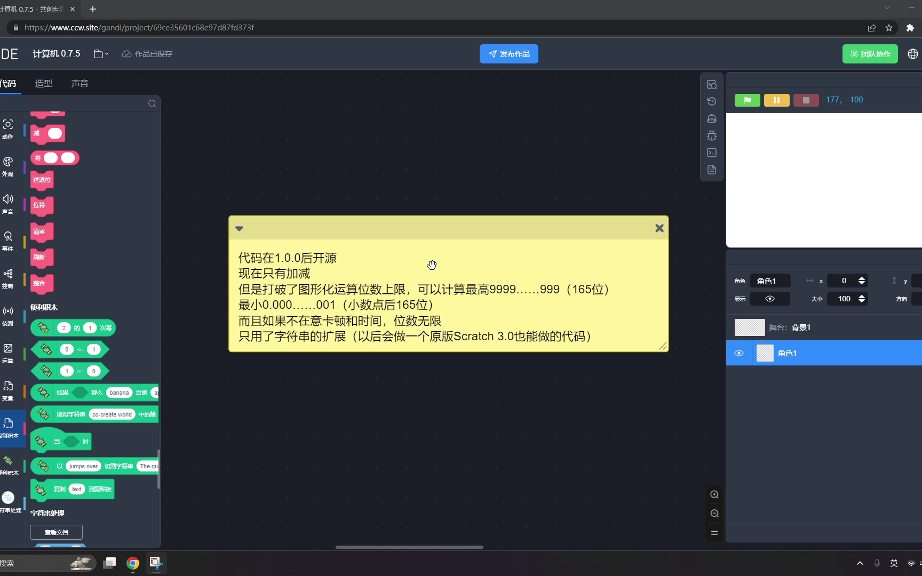This screenshot has width=922, height=576.
Task: Click the size 100 stepper arrows
Action: tap(861, 299)
